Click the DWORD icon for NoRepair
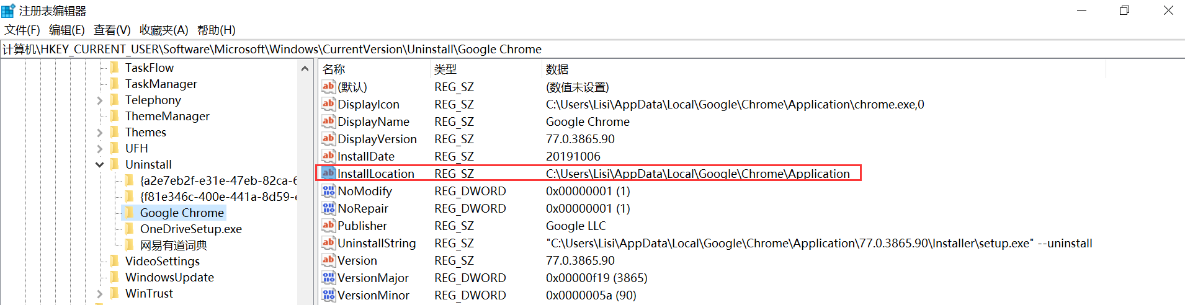The image size is (1185, 305). pos(329,208)
